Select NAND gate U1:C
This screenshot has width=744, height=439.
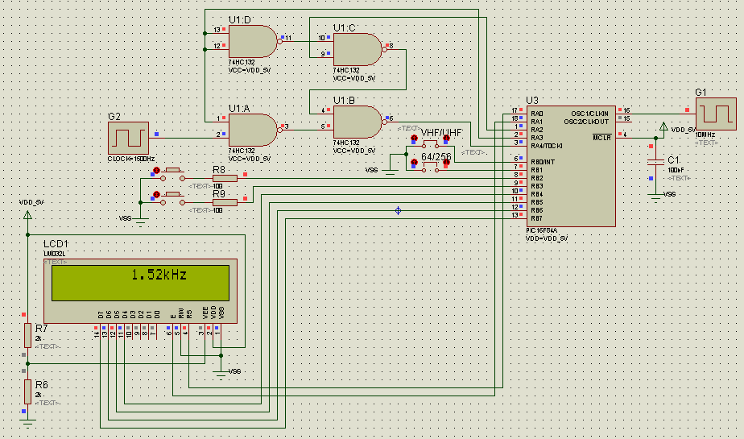(359, 49)
